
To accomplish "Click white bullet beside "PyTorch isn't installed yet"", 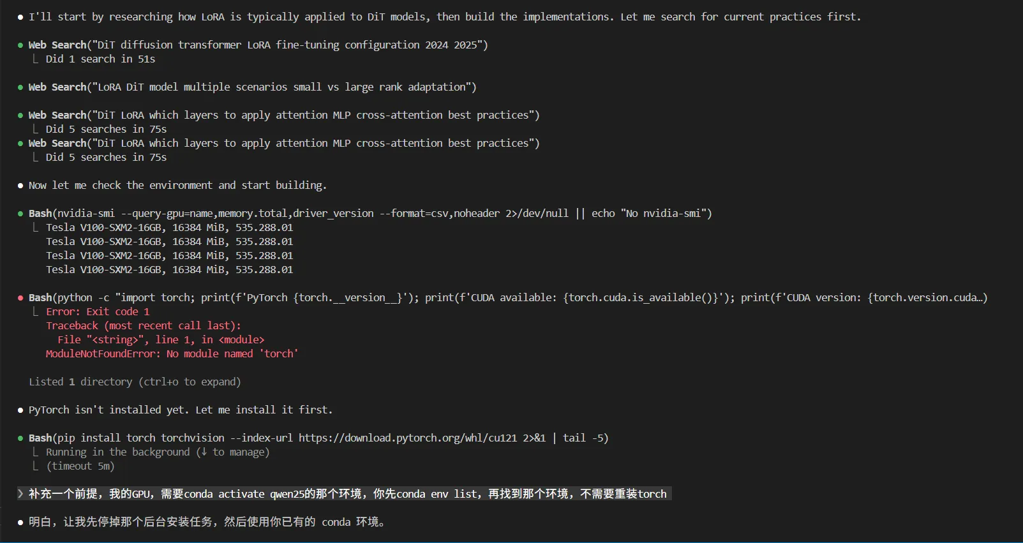I will pyautogui.click(x=20, y=410).
